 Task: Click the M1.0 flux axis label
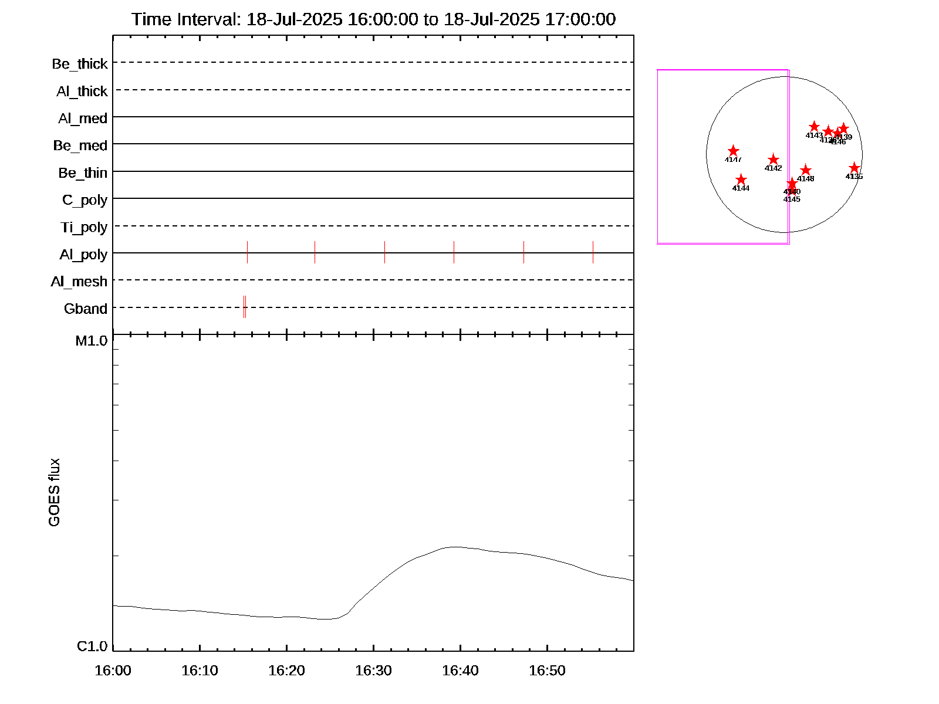(92, 341)
